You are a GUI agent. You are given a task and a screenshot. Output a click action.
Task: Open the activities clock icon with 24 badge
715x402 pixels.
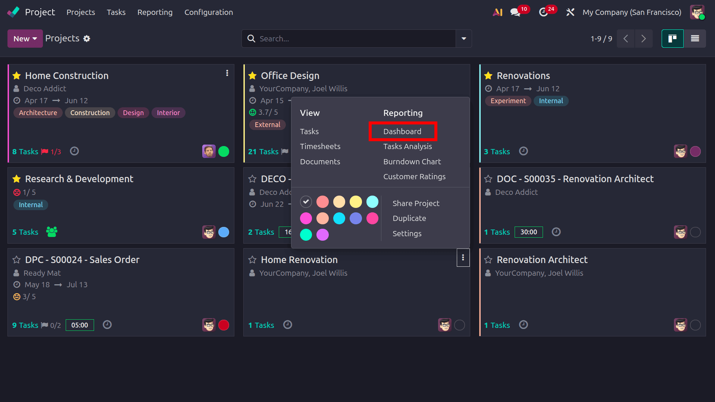click(x=543, y=12)
